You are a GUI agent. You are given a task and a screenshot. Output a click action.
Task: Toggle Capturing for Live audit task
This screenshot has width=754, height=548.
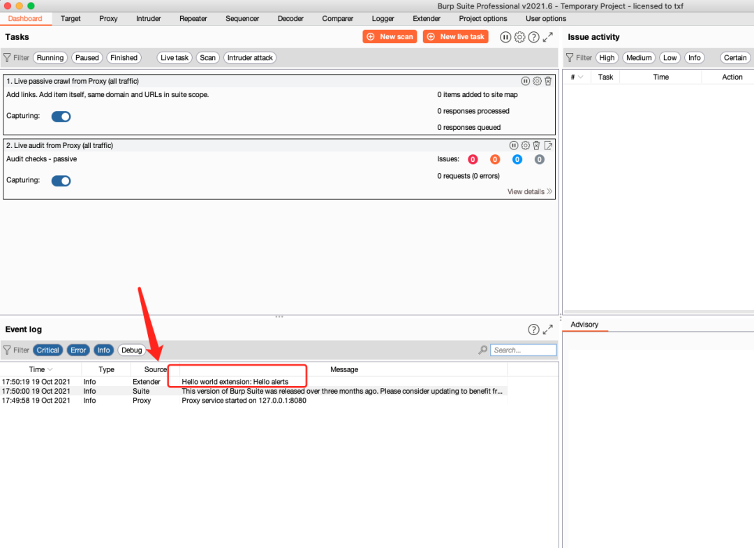[x=61, y=181]
